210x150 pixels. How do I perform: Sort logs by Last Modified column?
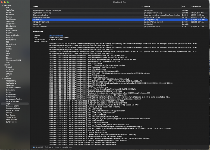coord(196,6)
